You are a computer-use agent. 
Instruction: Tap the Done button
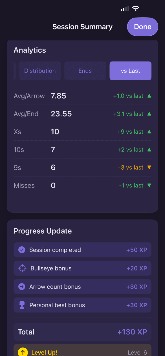click(x=142, y=27)
